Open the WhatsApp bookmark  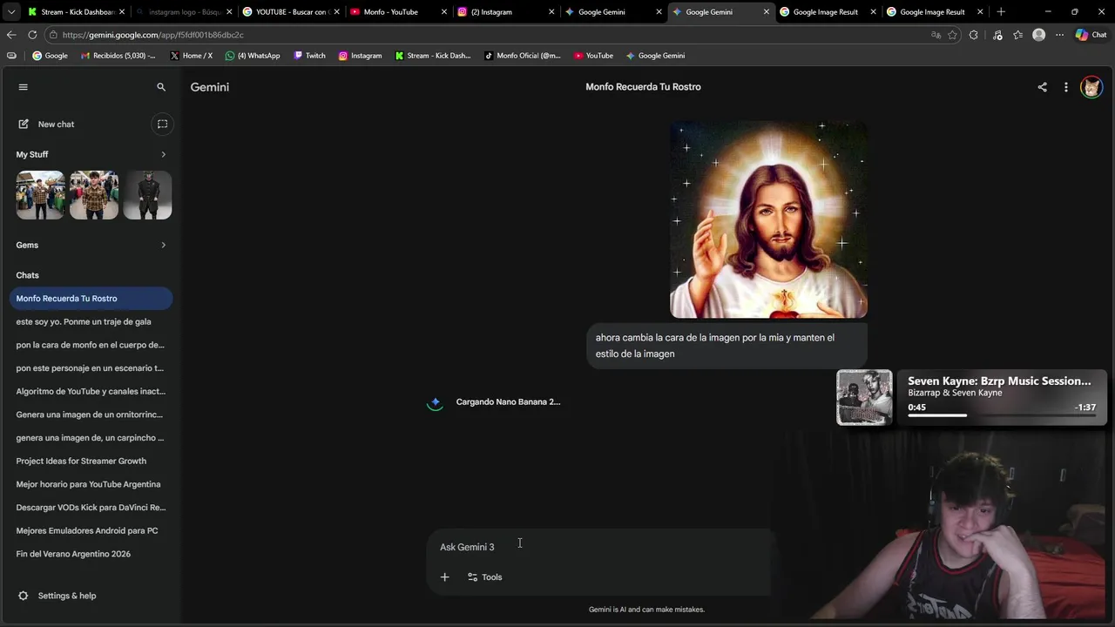[x=252, y=56]
